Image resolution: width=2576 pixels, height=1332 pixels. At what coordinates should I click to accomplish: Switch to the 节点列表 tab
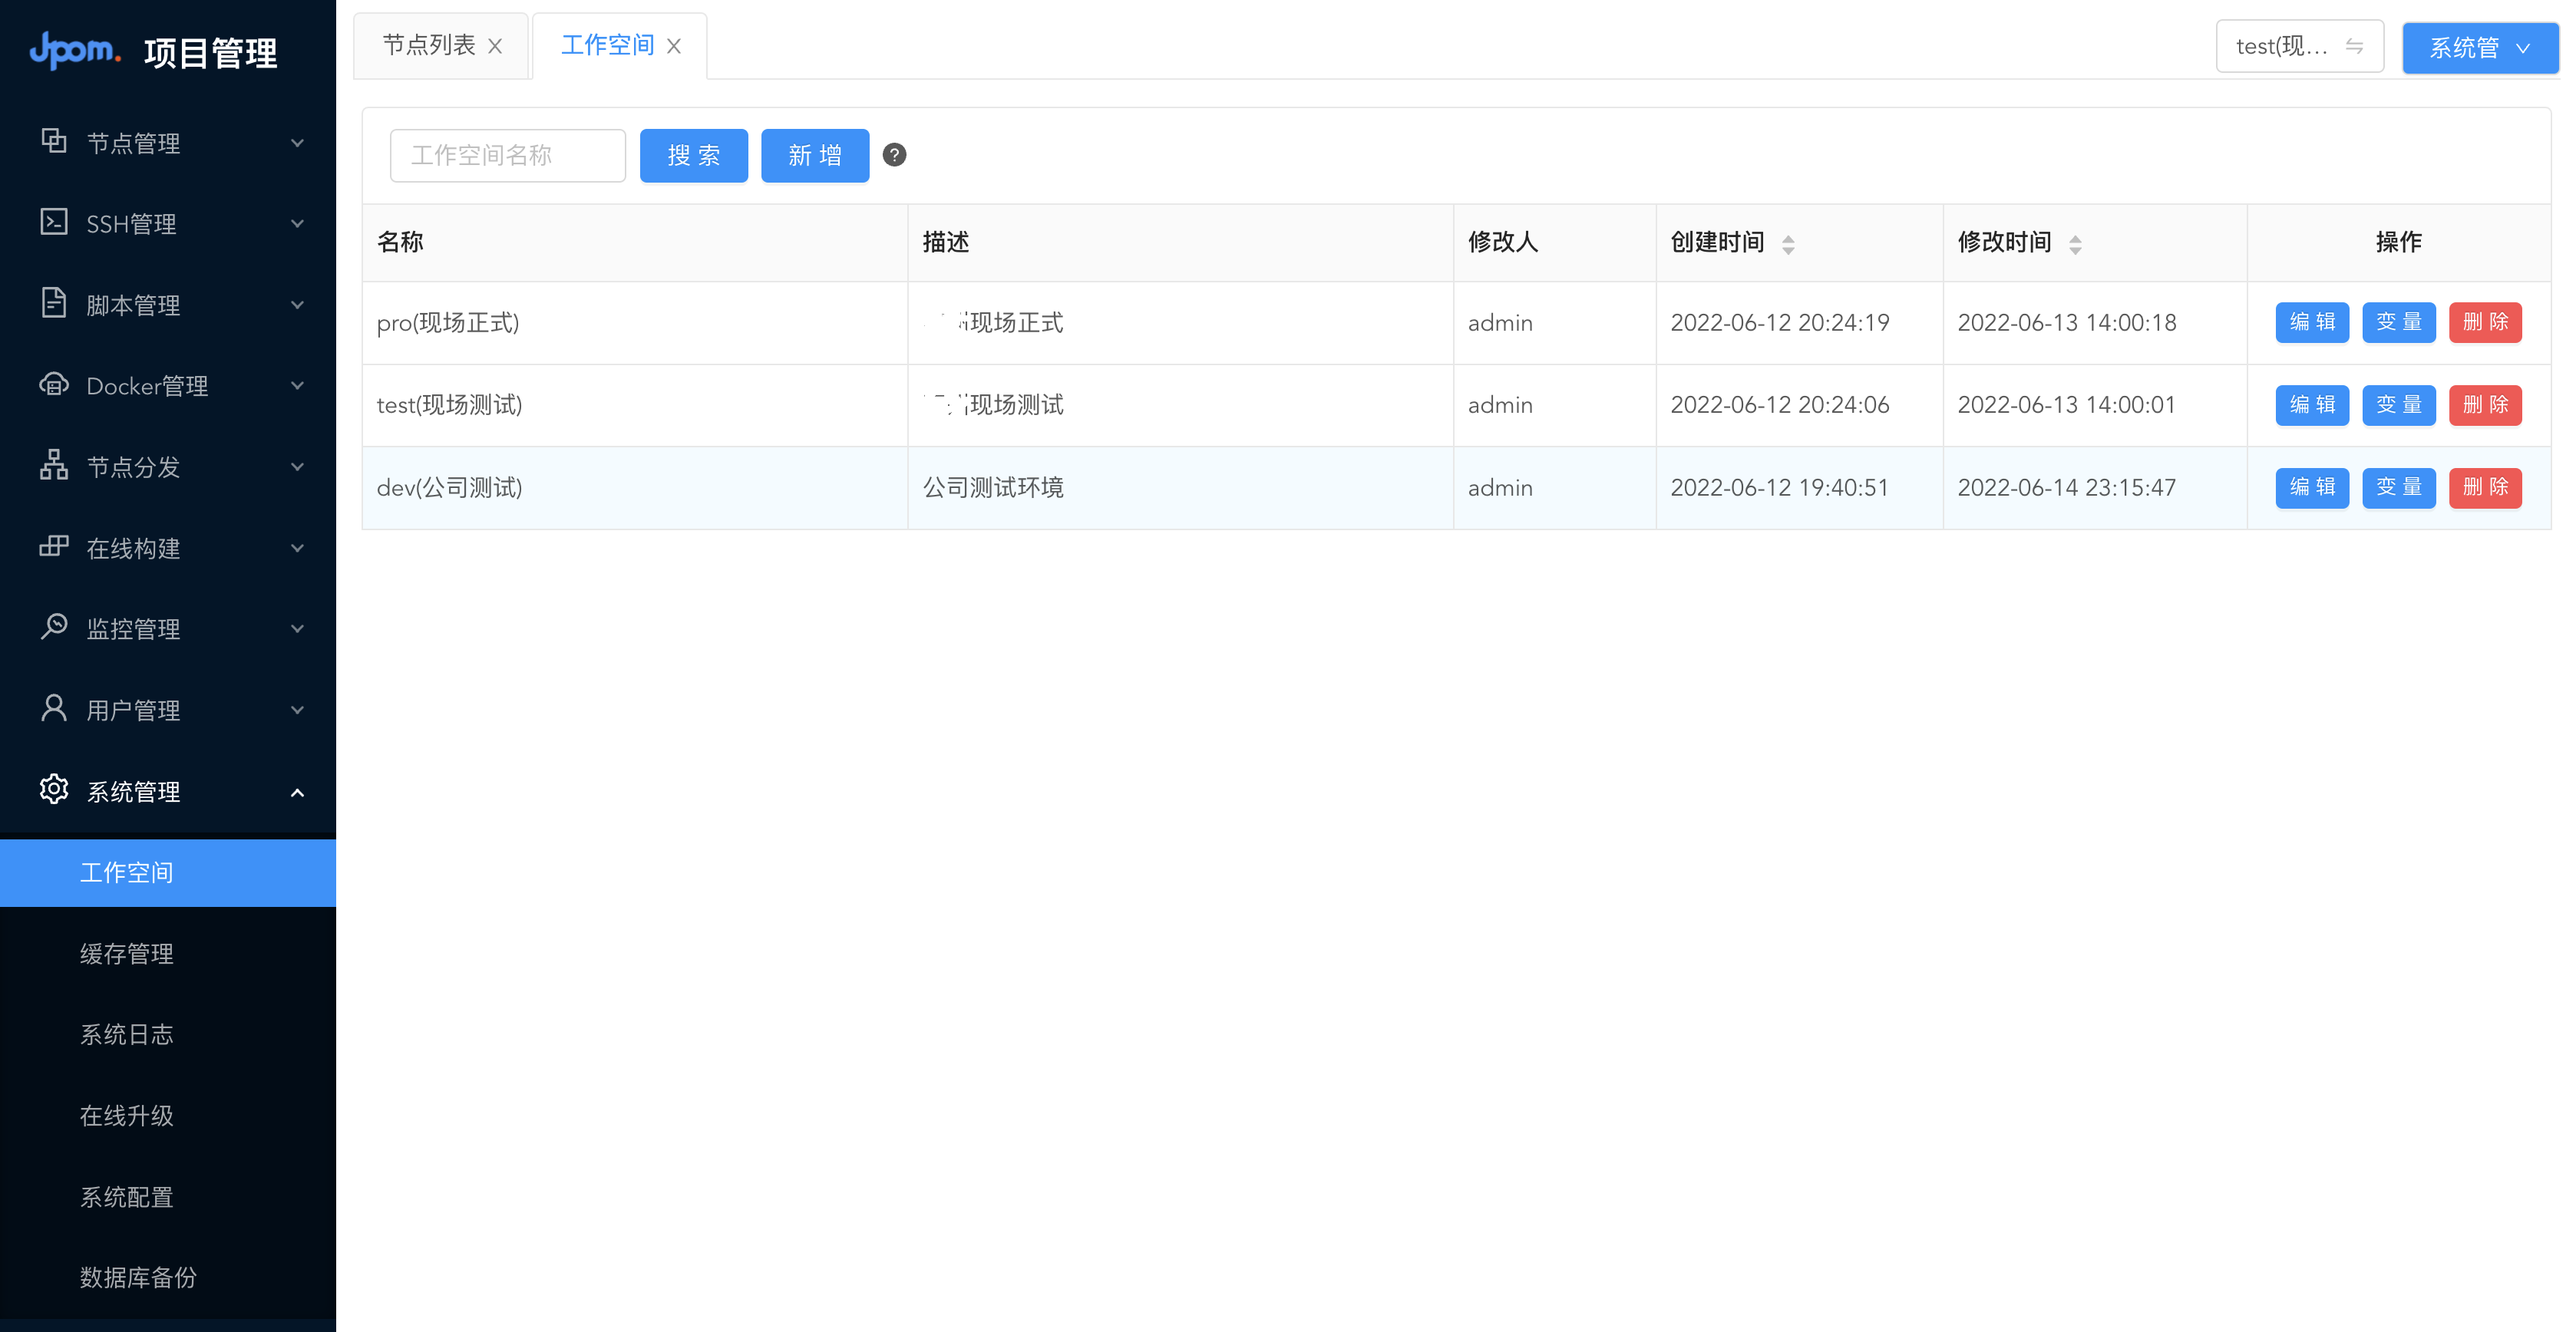(429, 45)
